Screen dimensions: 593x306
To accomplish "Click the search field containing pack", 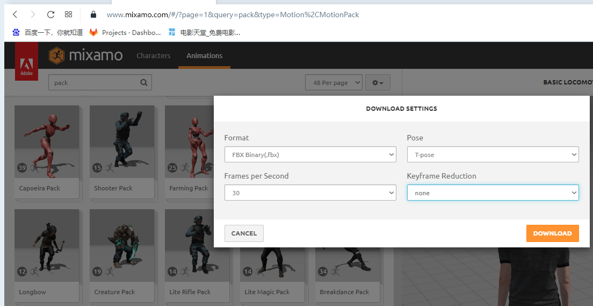I will [x=100, y=82].
